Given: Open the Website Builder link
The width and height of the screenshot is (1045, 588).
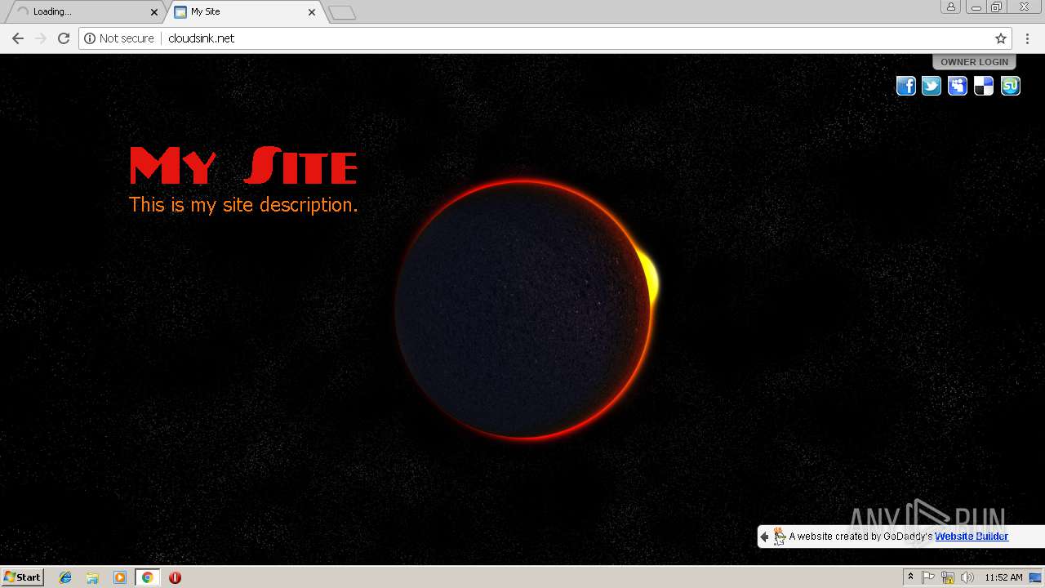Looking at the screenshot, I should (x=972, y=537).
